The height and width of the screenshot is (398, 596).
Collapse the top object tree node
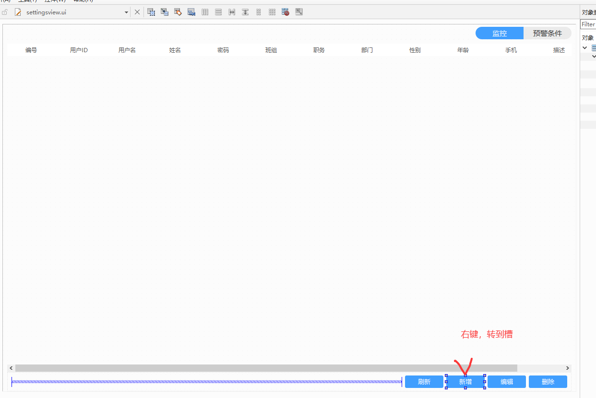pos(585,48)
